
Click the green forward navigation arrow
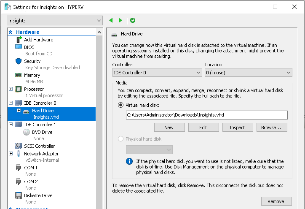(120, 20)
